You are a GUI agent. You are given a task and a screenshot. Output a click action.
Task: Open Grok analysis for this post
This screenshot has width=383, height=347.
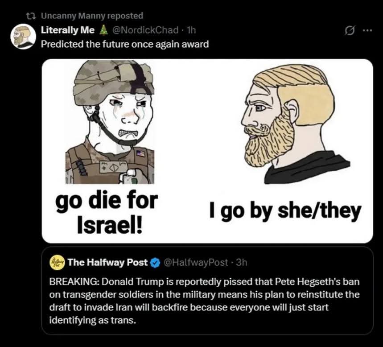pos(350,29)
